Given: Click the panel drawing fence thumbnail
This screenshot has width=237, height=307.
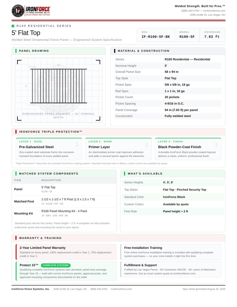Looking at the screenshot, I should coord(58,86).
